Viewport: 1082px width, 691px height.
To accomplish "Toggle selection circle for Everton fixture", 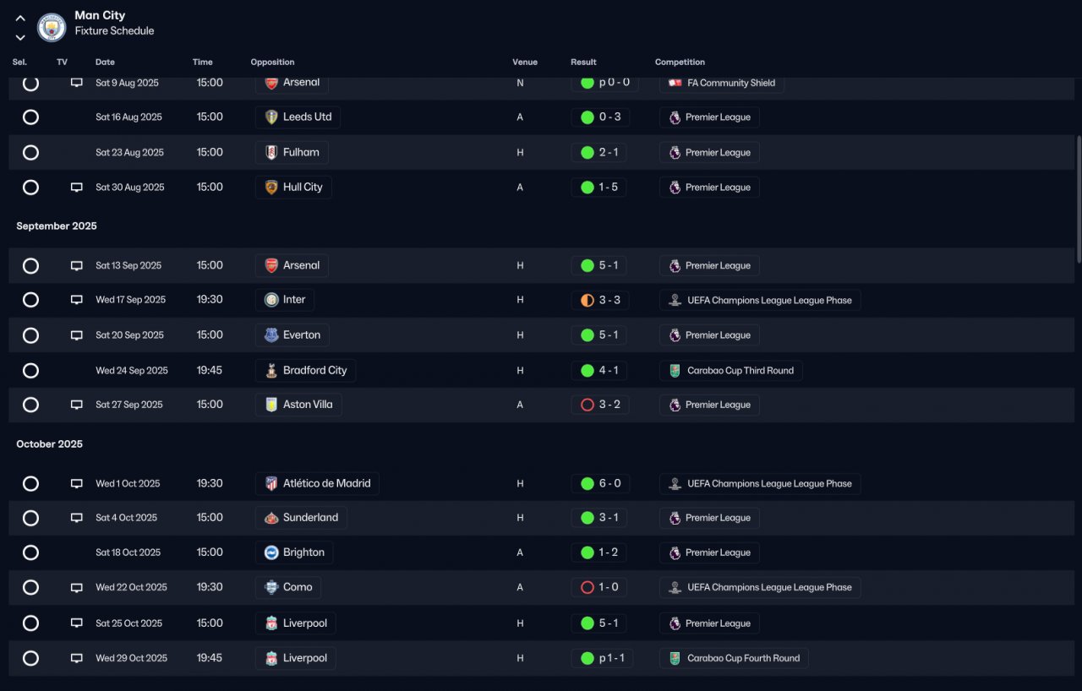I will [x=30, y=335].
